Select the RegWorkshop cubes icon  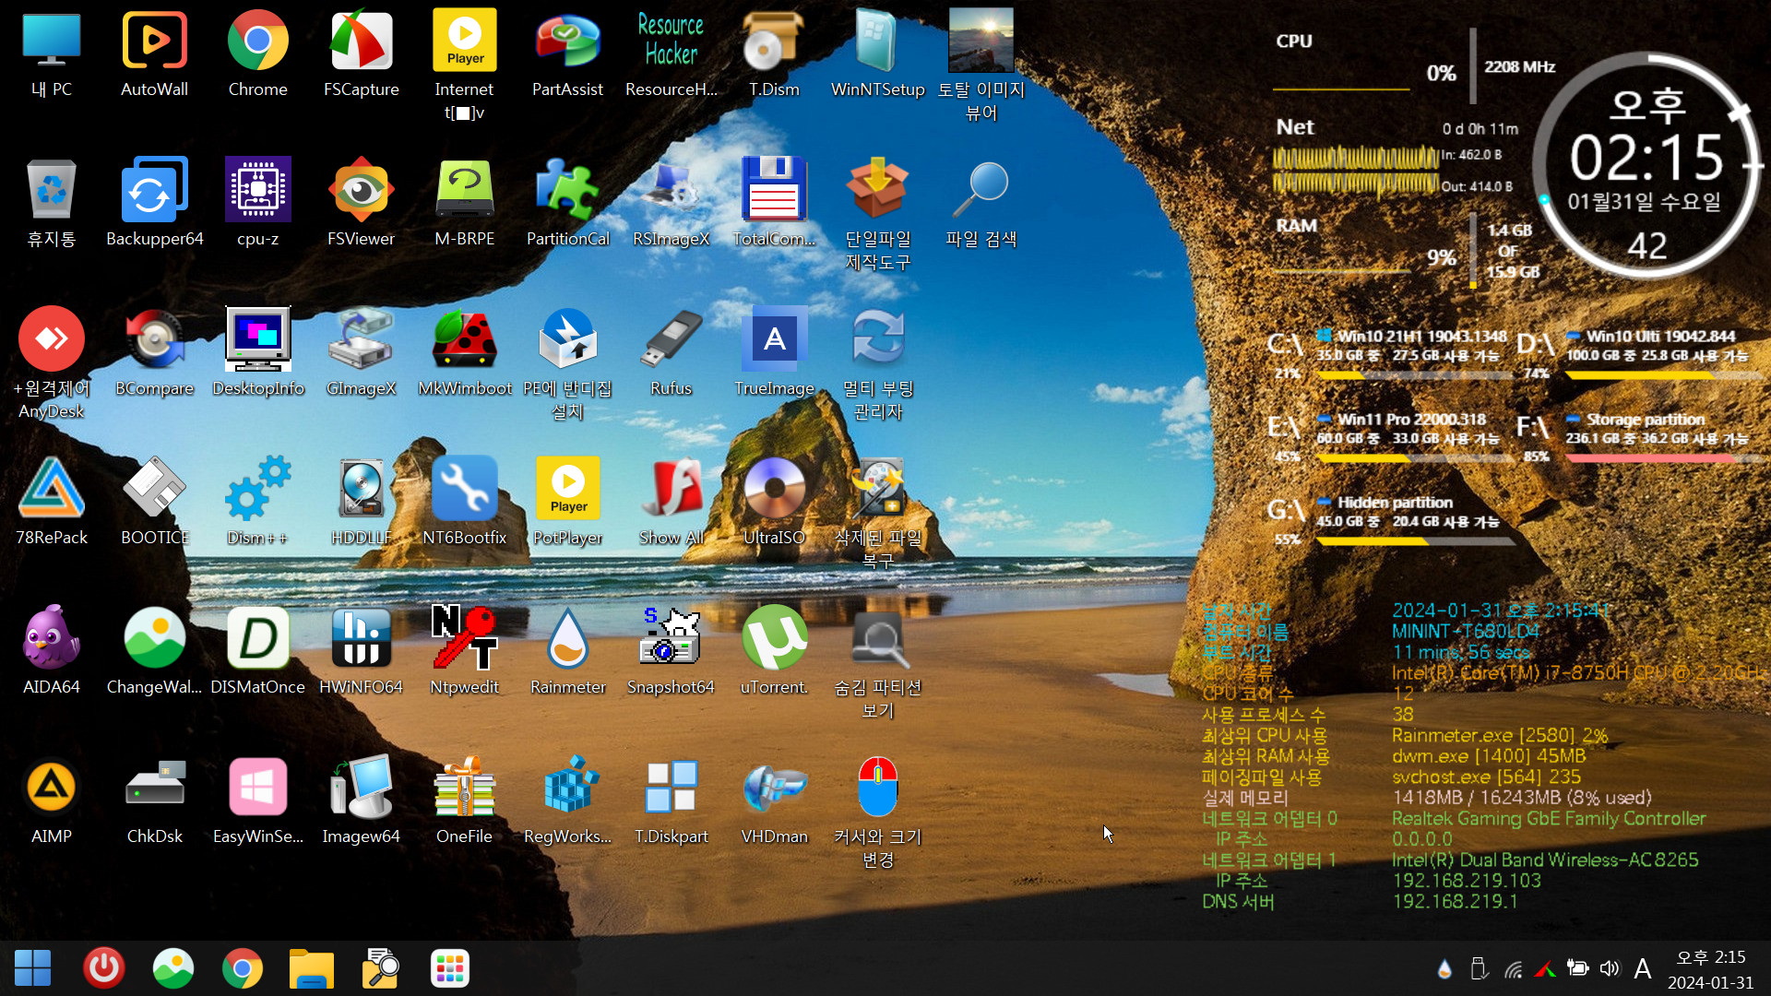[567, 800]
